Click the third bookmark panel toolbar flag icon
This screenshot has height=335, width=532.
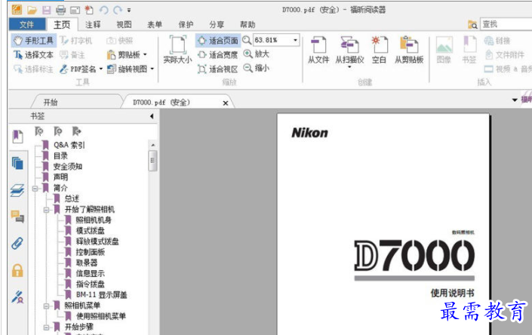77,131
